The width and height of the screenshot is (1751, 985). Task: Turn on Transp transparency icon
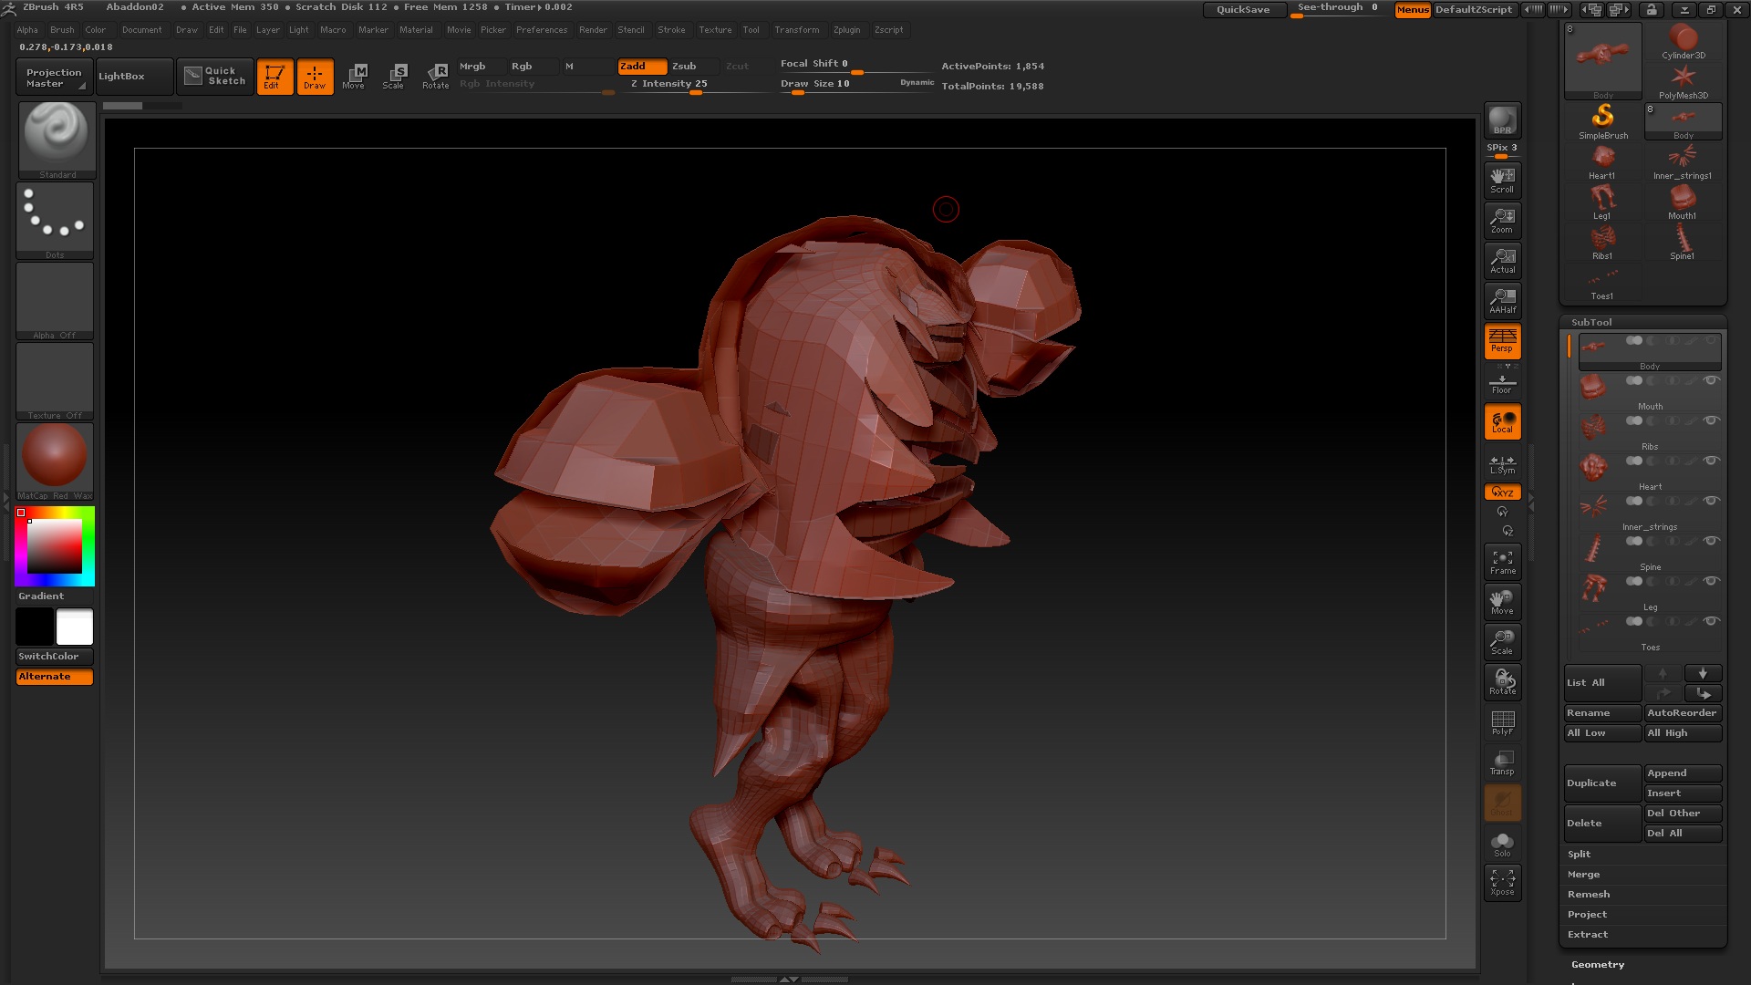(1502, 762)
